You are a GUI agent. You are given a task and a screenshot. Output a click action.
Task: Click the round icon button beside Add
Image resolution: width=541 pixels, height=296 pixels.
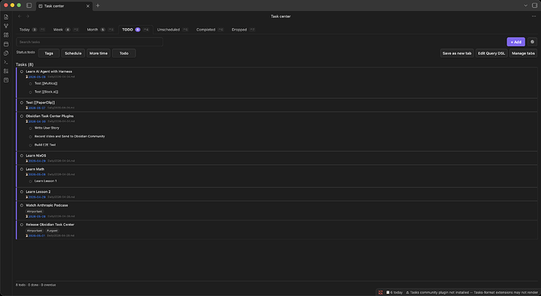pyautogui.click(x=532, y=42)
